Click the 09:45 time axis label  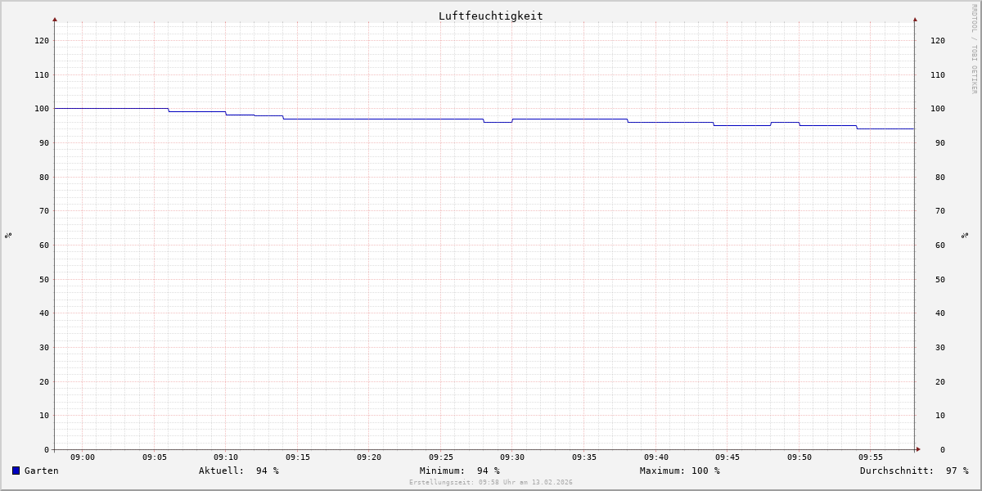(x=727, y=457)
